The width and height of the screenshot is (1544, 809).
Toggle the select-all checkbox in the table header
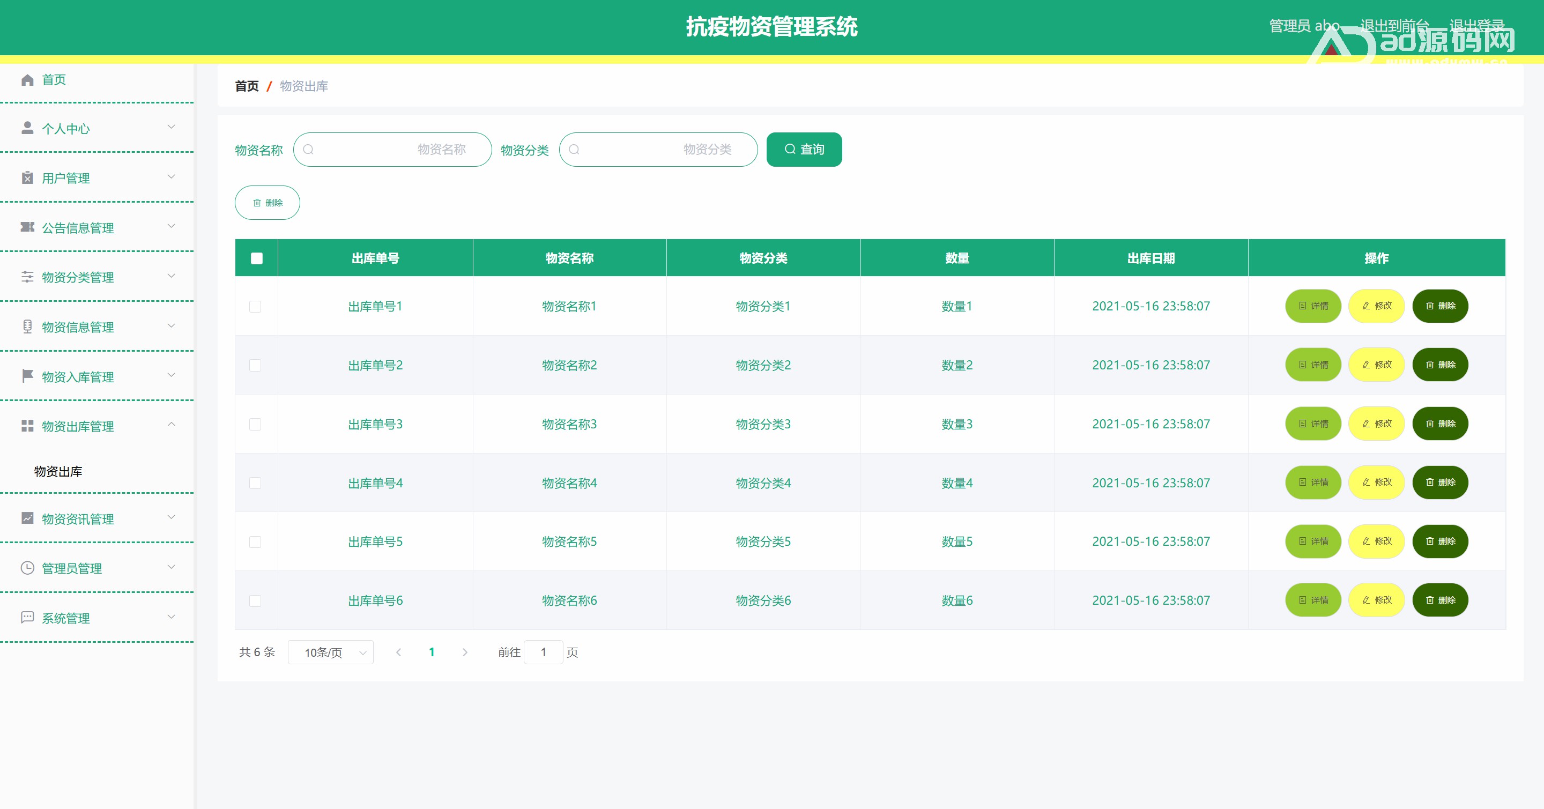257,258
